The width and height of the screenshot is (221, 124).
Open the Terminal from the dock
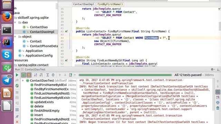click(x=7, y=29)
